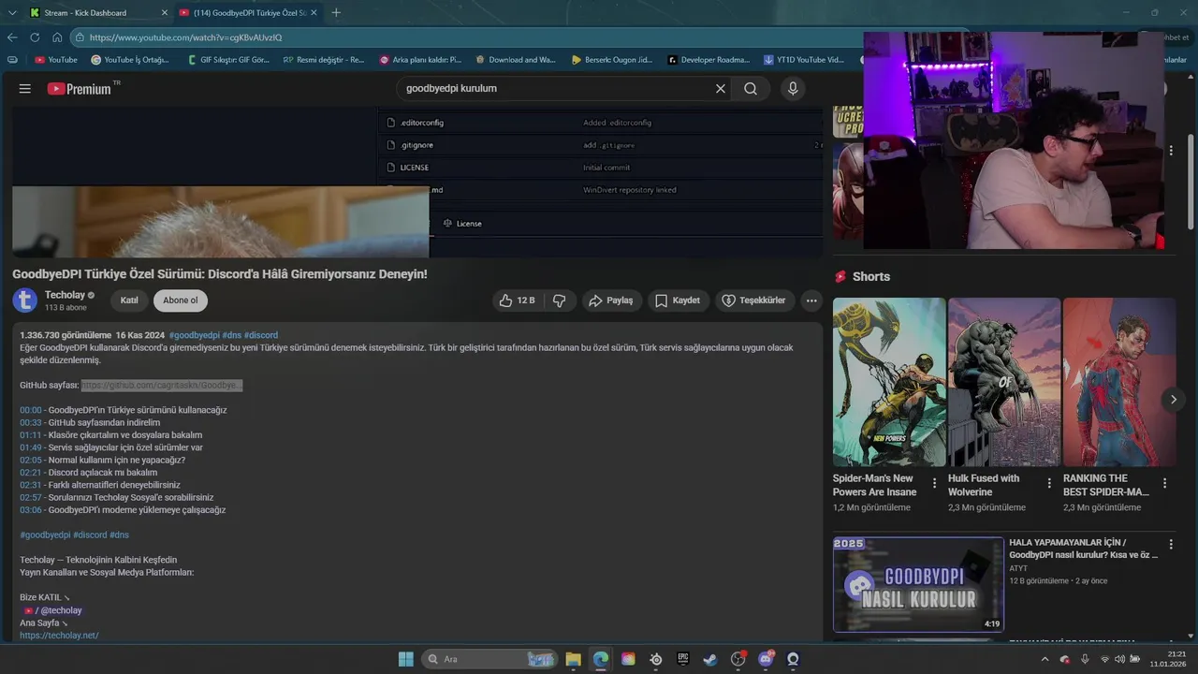Open Epic Games Launcher from taskbar
The image size is (1198, 674).
(683, 659)
